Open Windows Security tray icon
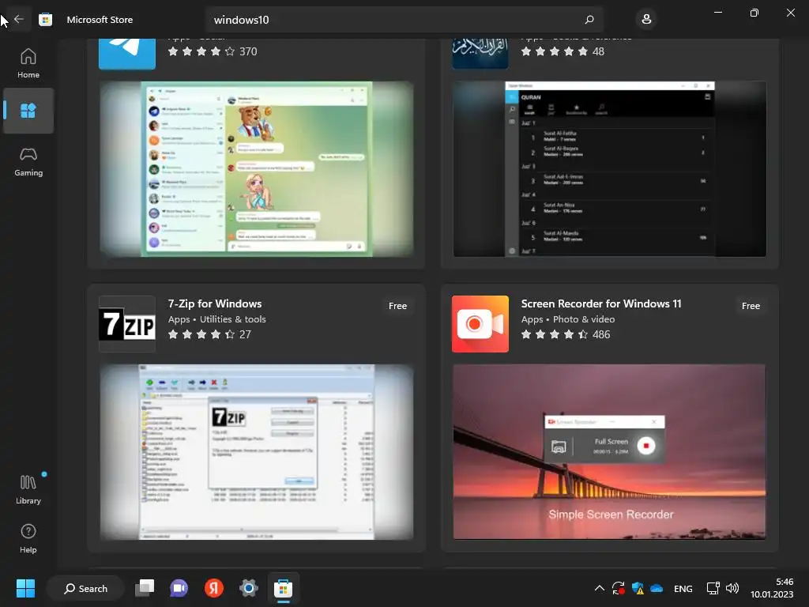 (x=638, y=588)
